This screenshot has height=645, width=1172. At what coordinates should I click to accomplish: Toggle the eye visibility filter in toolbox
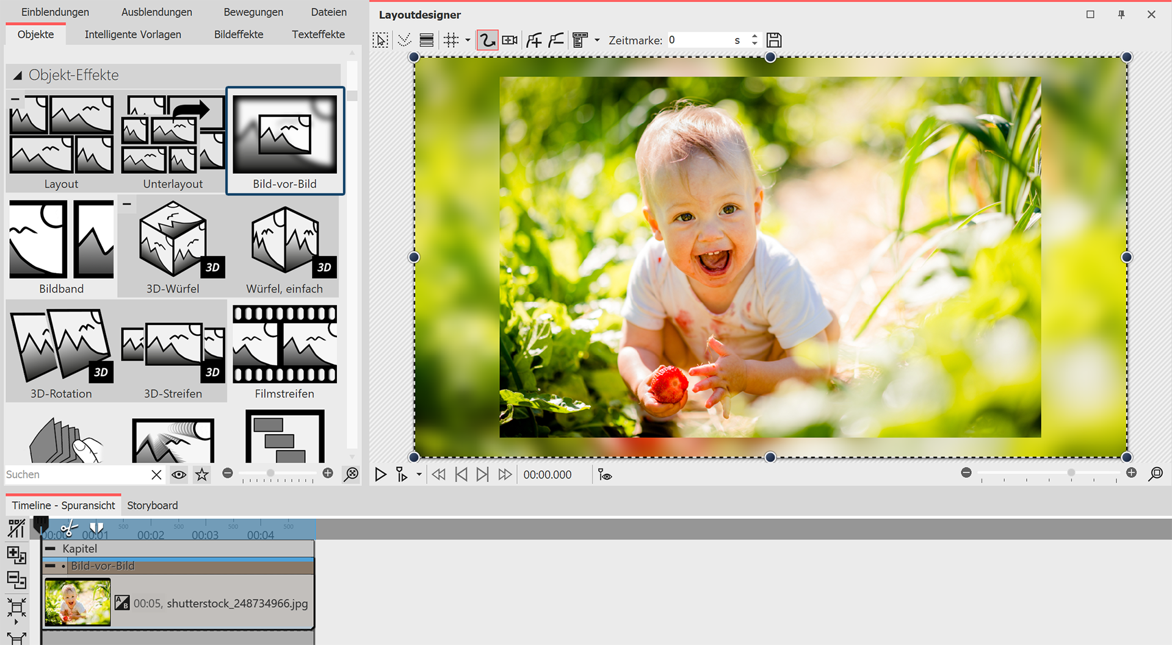179,474
